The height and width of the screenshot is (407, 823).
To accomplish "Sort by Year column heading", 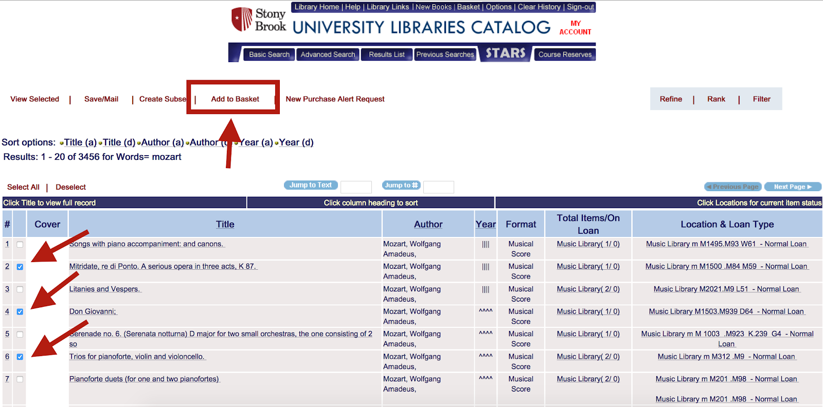I will coord(486,225).
